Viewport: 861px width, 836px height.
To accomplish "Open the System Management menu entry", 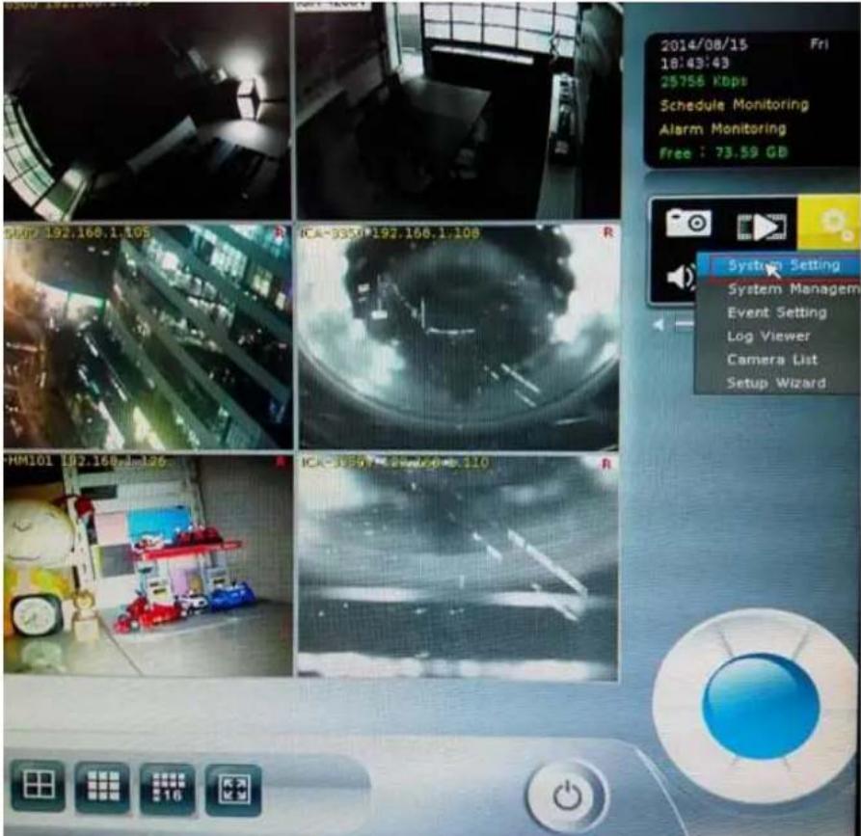I will [x=778, y=289].
